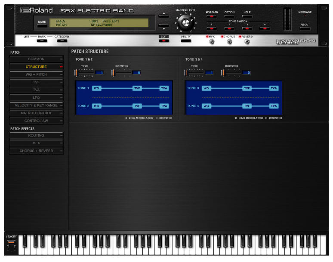Screen dimensions: 333x262
Task: Click the Tone 1 WG block
Action: tap(97, 88)
